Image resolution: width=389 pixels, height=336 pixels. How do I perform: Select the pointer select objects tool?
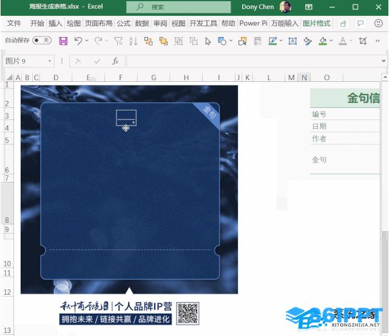[208, 41]
